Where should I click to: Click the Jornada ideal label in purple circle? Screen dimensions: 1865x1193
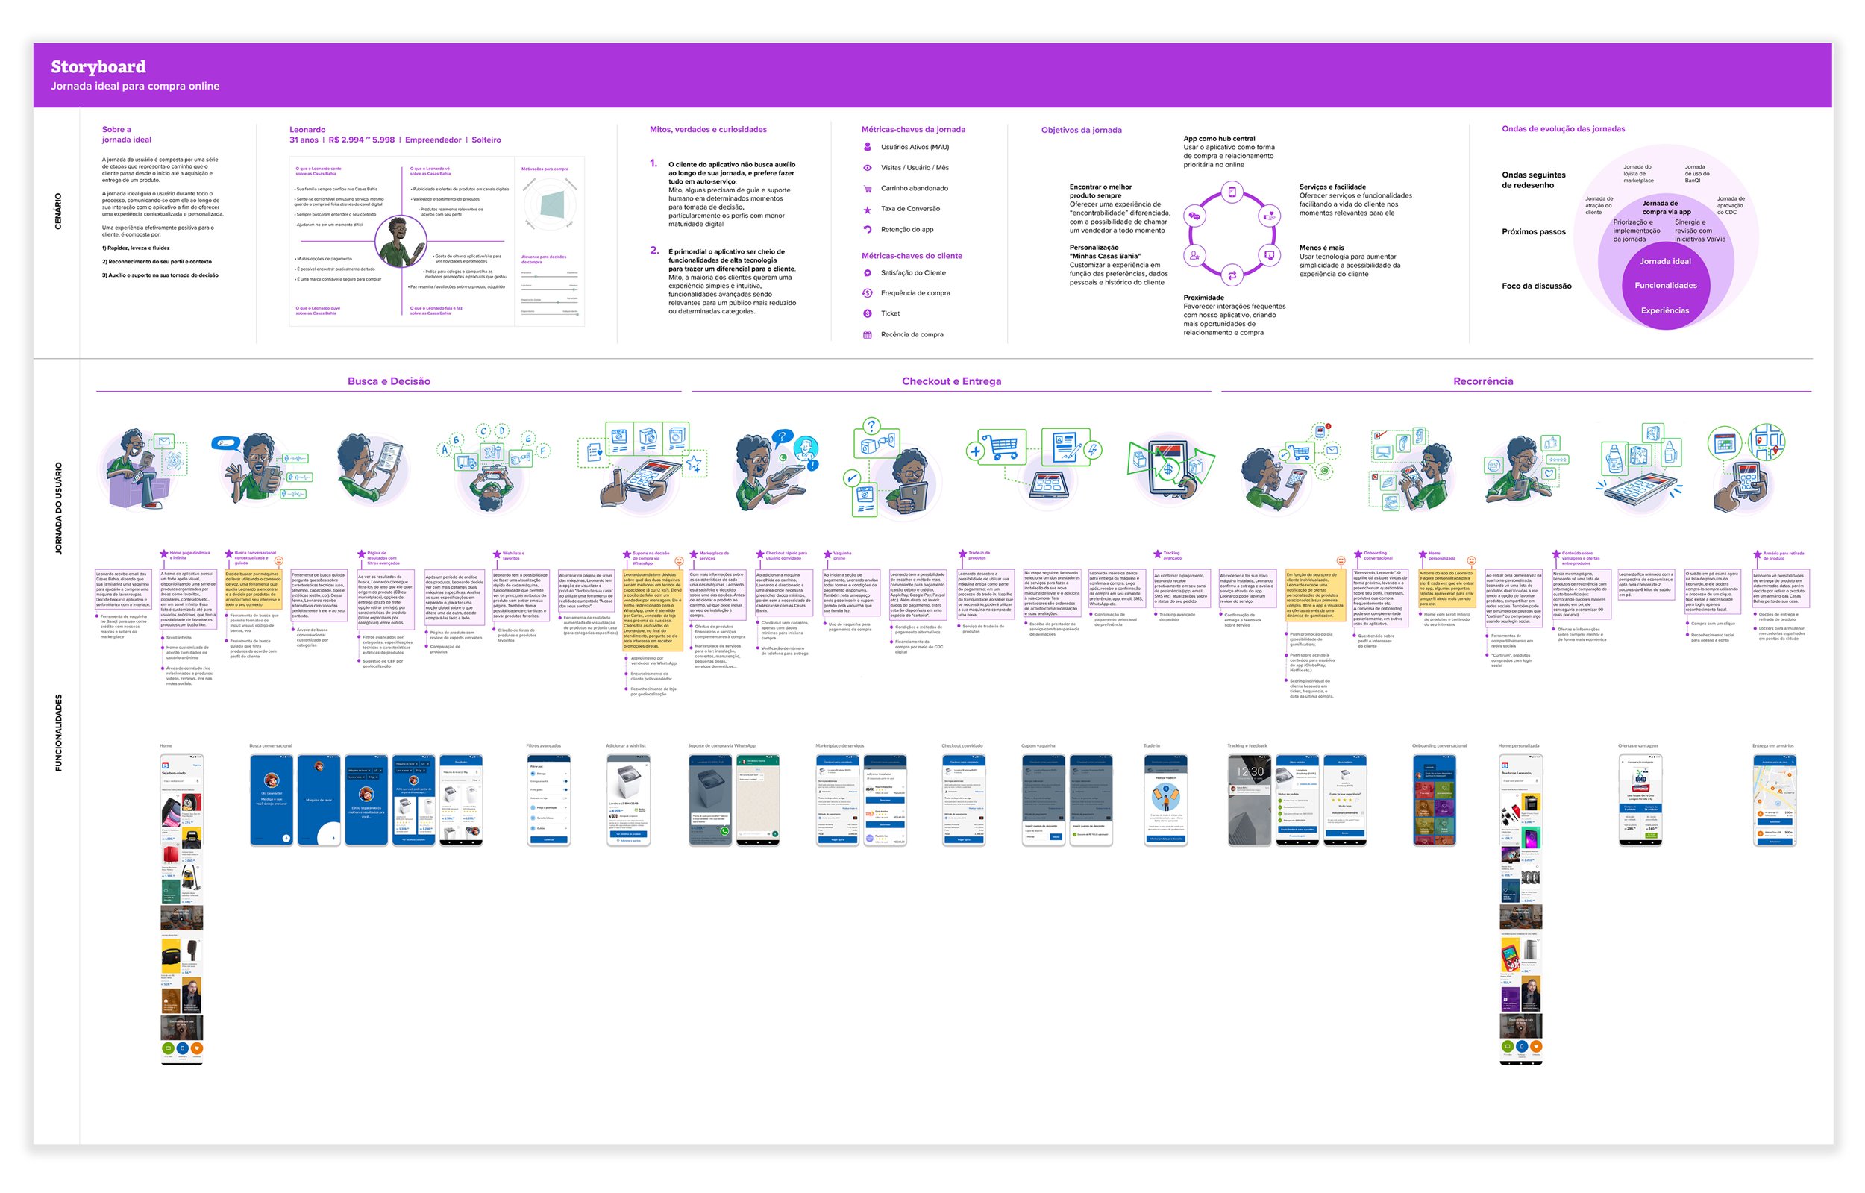coord(1665,261)
